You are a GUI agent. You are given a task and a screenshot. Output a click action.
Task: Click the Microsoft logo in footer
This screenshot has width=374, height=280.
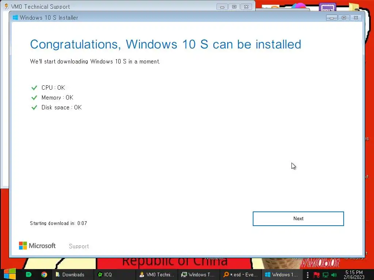coord(37,245)
